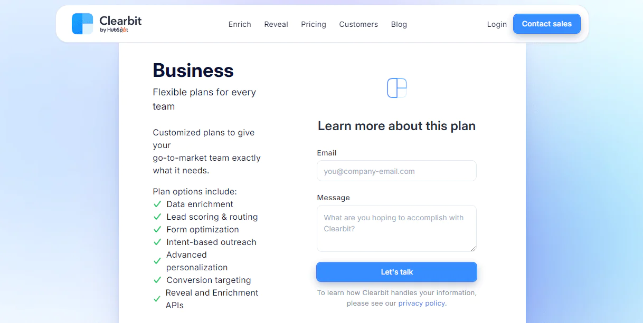Click the Email input field

[396, 171]
